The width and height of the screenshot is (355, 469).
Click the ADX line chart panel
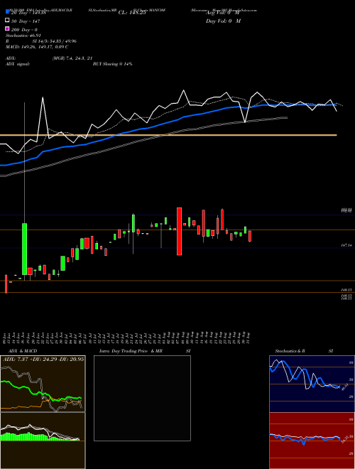click(43, 384)
